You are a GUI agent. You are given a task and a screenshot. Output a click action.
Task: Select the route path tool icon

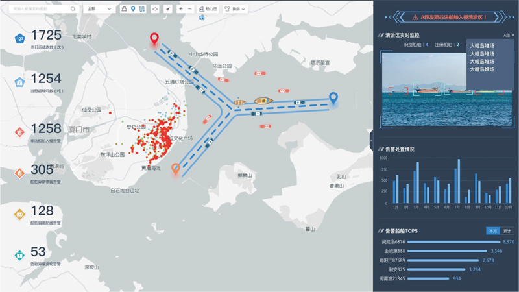(142, 9)
